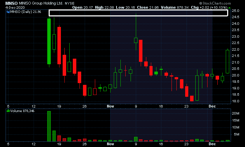Screen dimensions: 245x147
Task: Click the 24.0 price axis label
Action: [x=236, y=24]
